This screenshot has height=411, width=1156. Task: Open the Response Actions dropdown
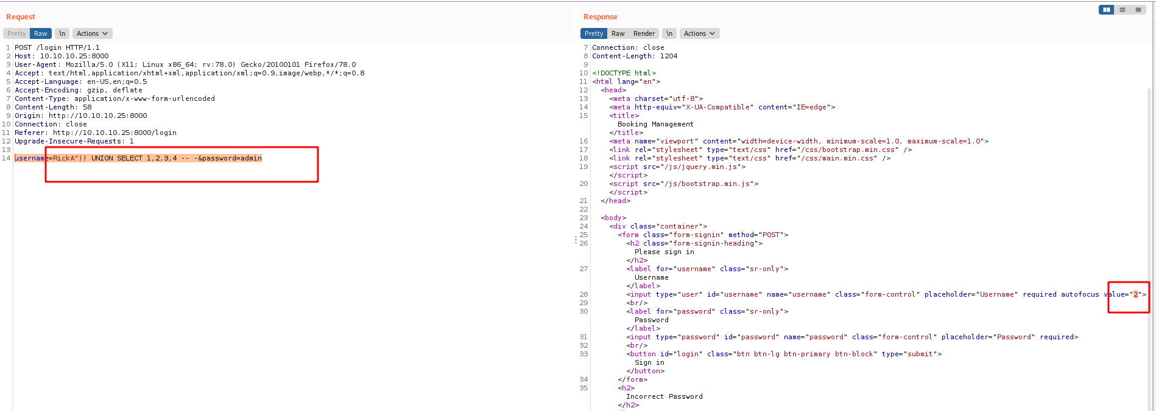[699, 33]
